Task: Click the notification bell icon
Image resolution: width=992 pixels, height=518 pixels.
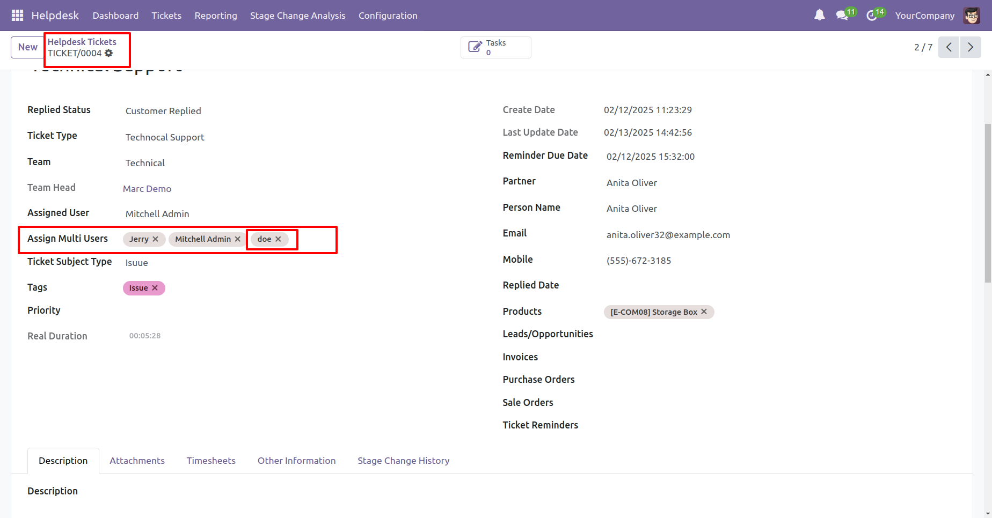Action: coord(819,16)
